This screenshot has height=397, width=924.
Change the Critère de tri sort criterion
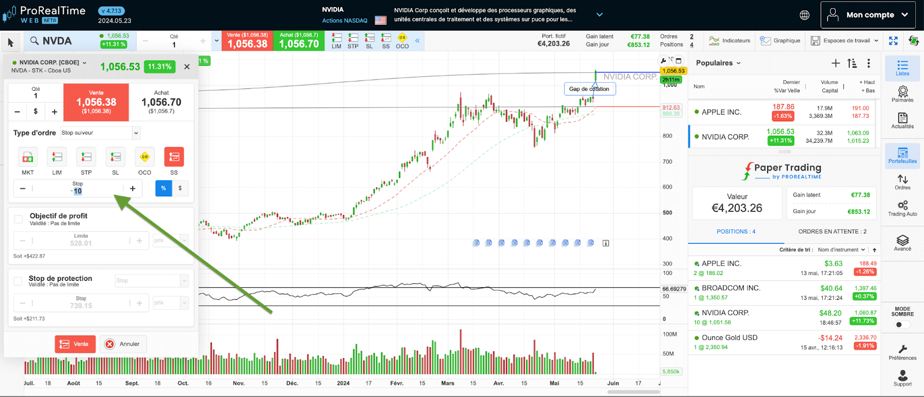point(842,250)
